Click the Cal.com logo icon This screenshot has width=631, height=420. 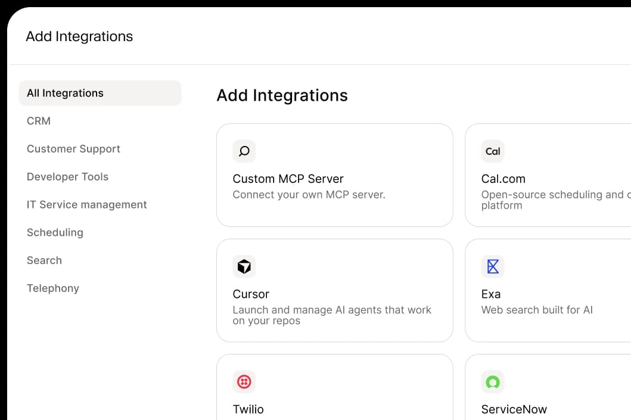coord(493,151)
